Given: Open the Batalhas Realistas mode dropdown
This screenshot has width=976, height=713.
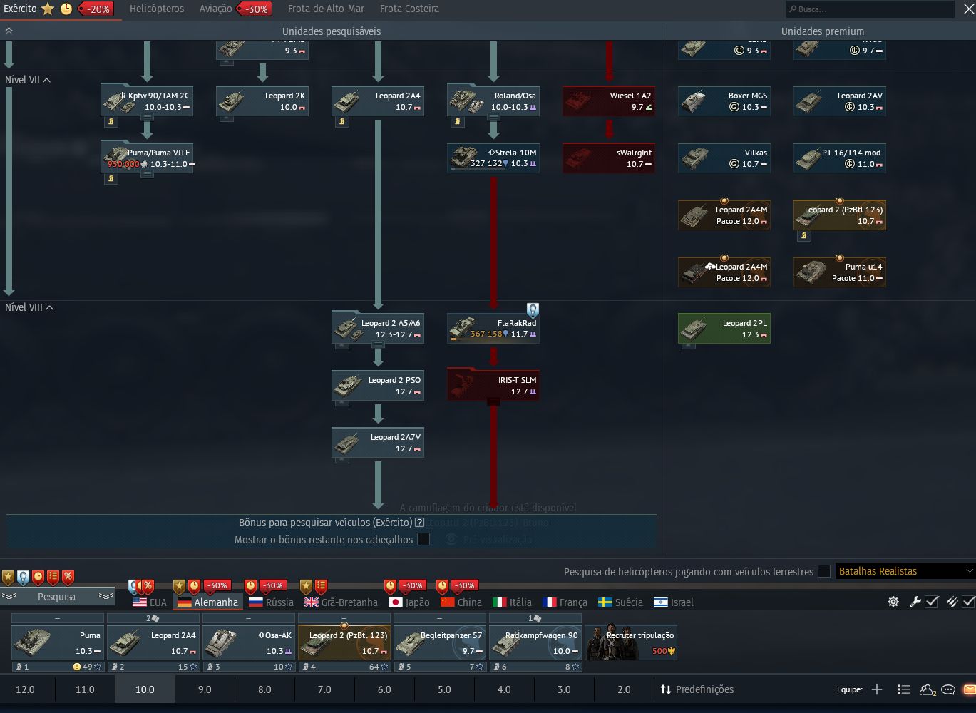Looking at the screenshot, I should pos(905,571).
